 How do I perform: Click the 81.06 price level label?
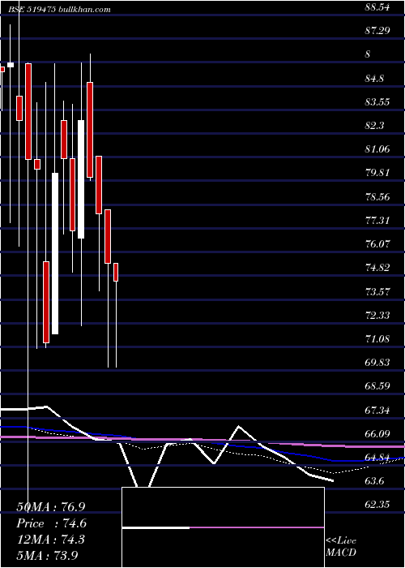pyautogui.click(x=377, y=148)
